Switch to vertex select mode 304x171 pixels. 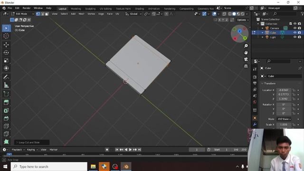point(38,14)
